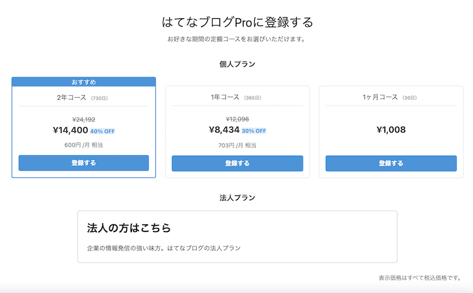Click the 企業の情報発信の強い味方 description text
Screen dimensions: 473x293
tap(164, 248)
